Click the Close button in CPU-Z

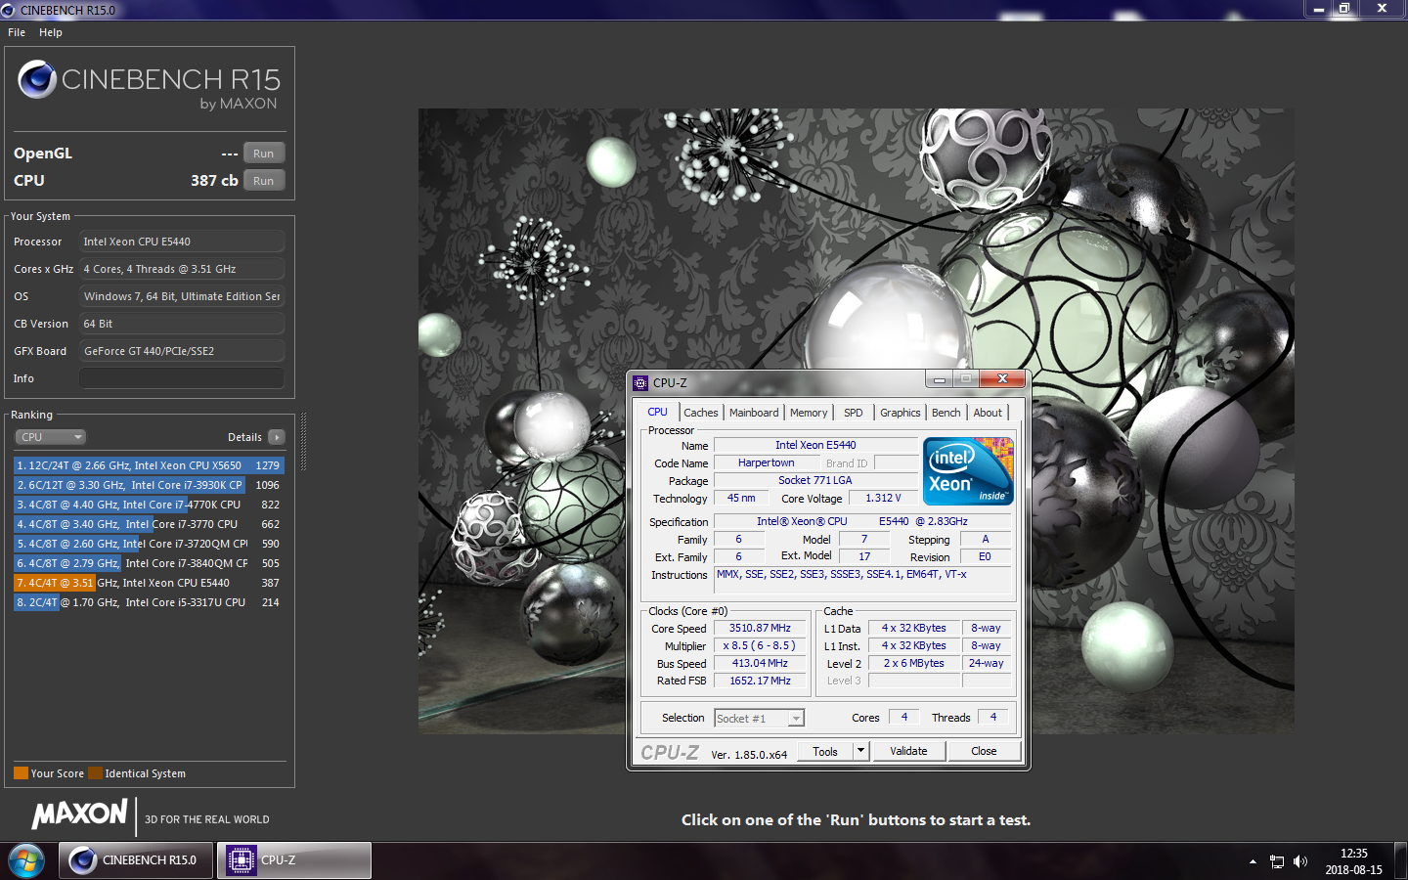point(984,752)
